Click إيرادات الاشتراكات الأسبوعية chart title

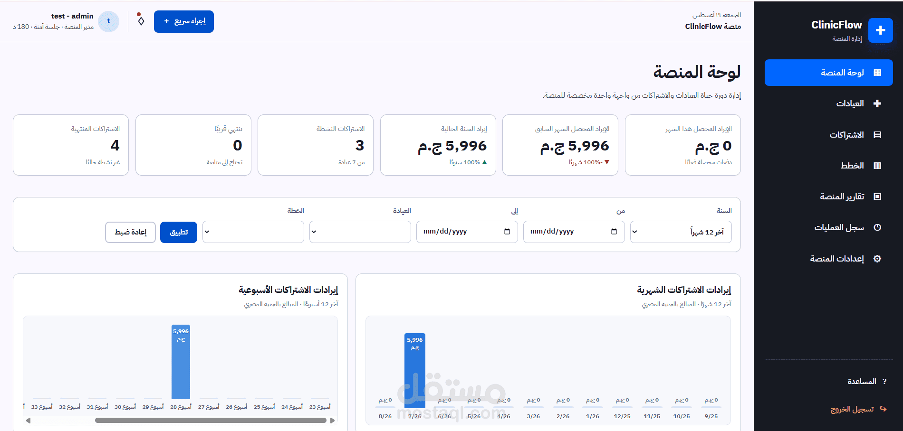(288, 290)
